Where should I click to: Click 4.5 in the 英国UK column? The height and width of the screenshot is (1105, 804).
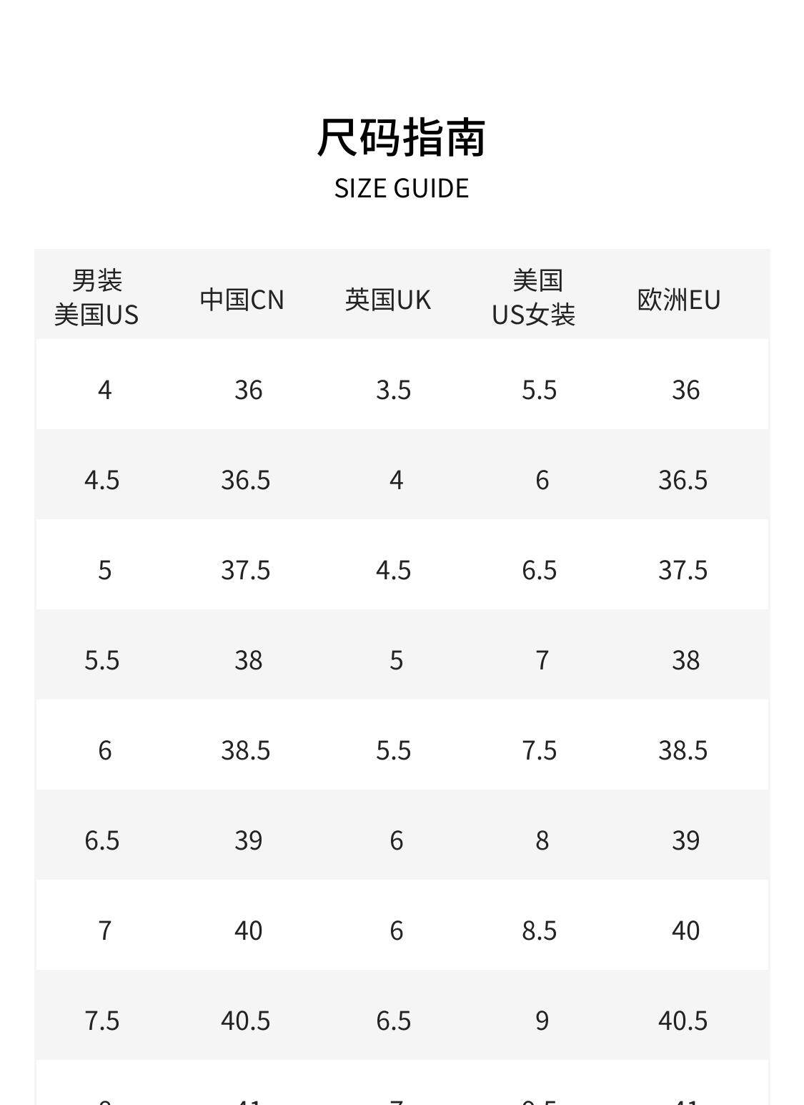(394, 570)
